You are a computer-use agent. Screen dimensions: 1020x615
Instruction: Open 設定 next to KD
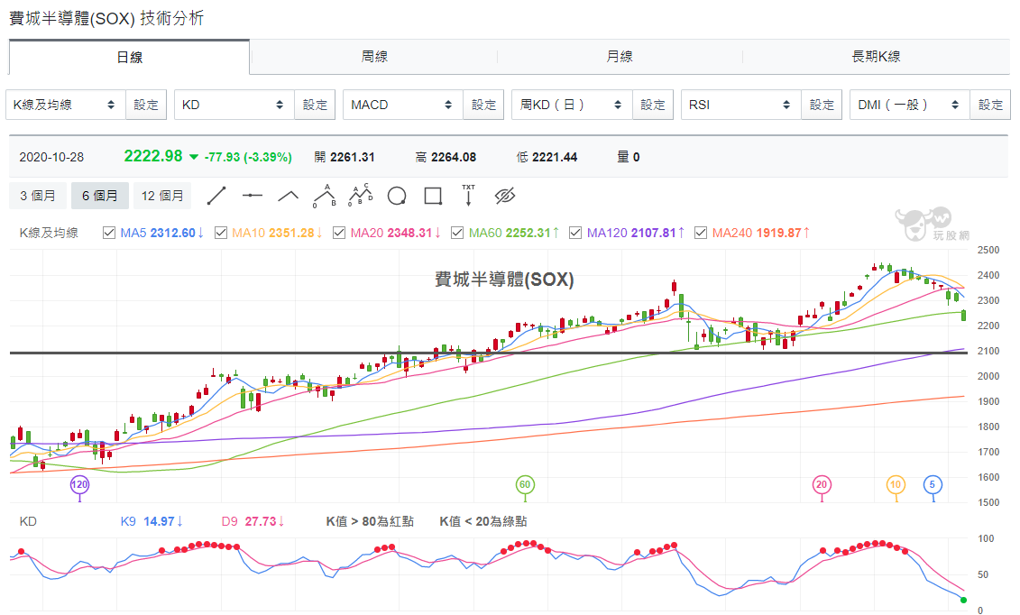(315, 105)
